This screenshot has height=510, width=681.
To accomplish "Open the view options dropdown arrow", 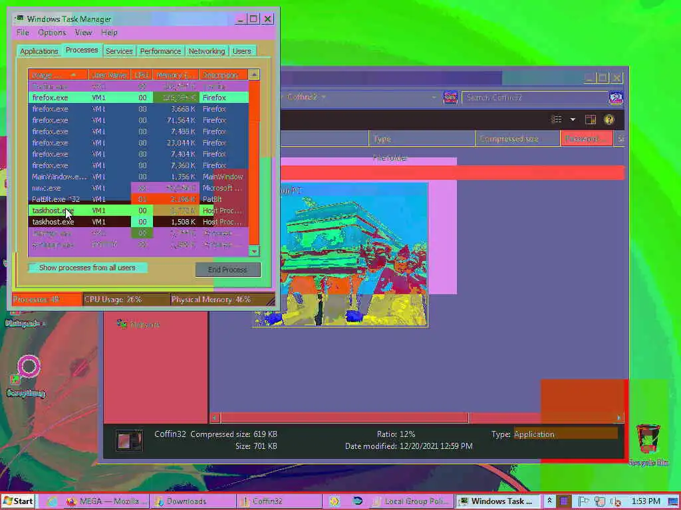I will [x=573, y=120].
